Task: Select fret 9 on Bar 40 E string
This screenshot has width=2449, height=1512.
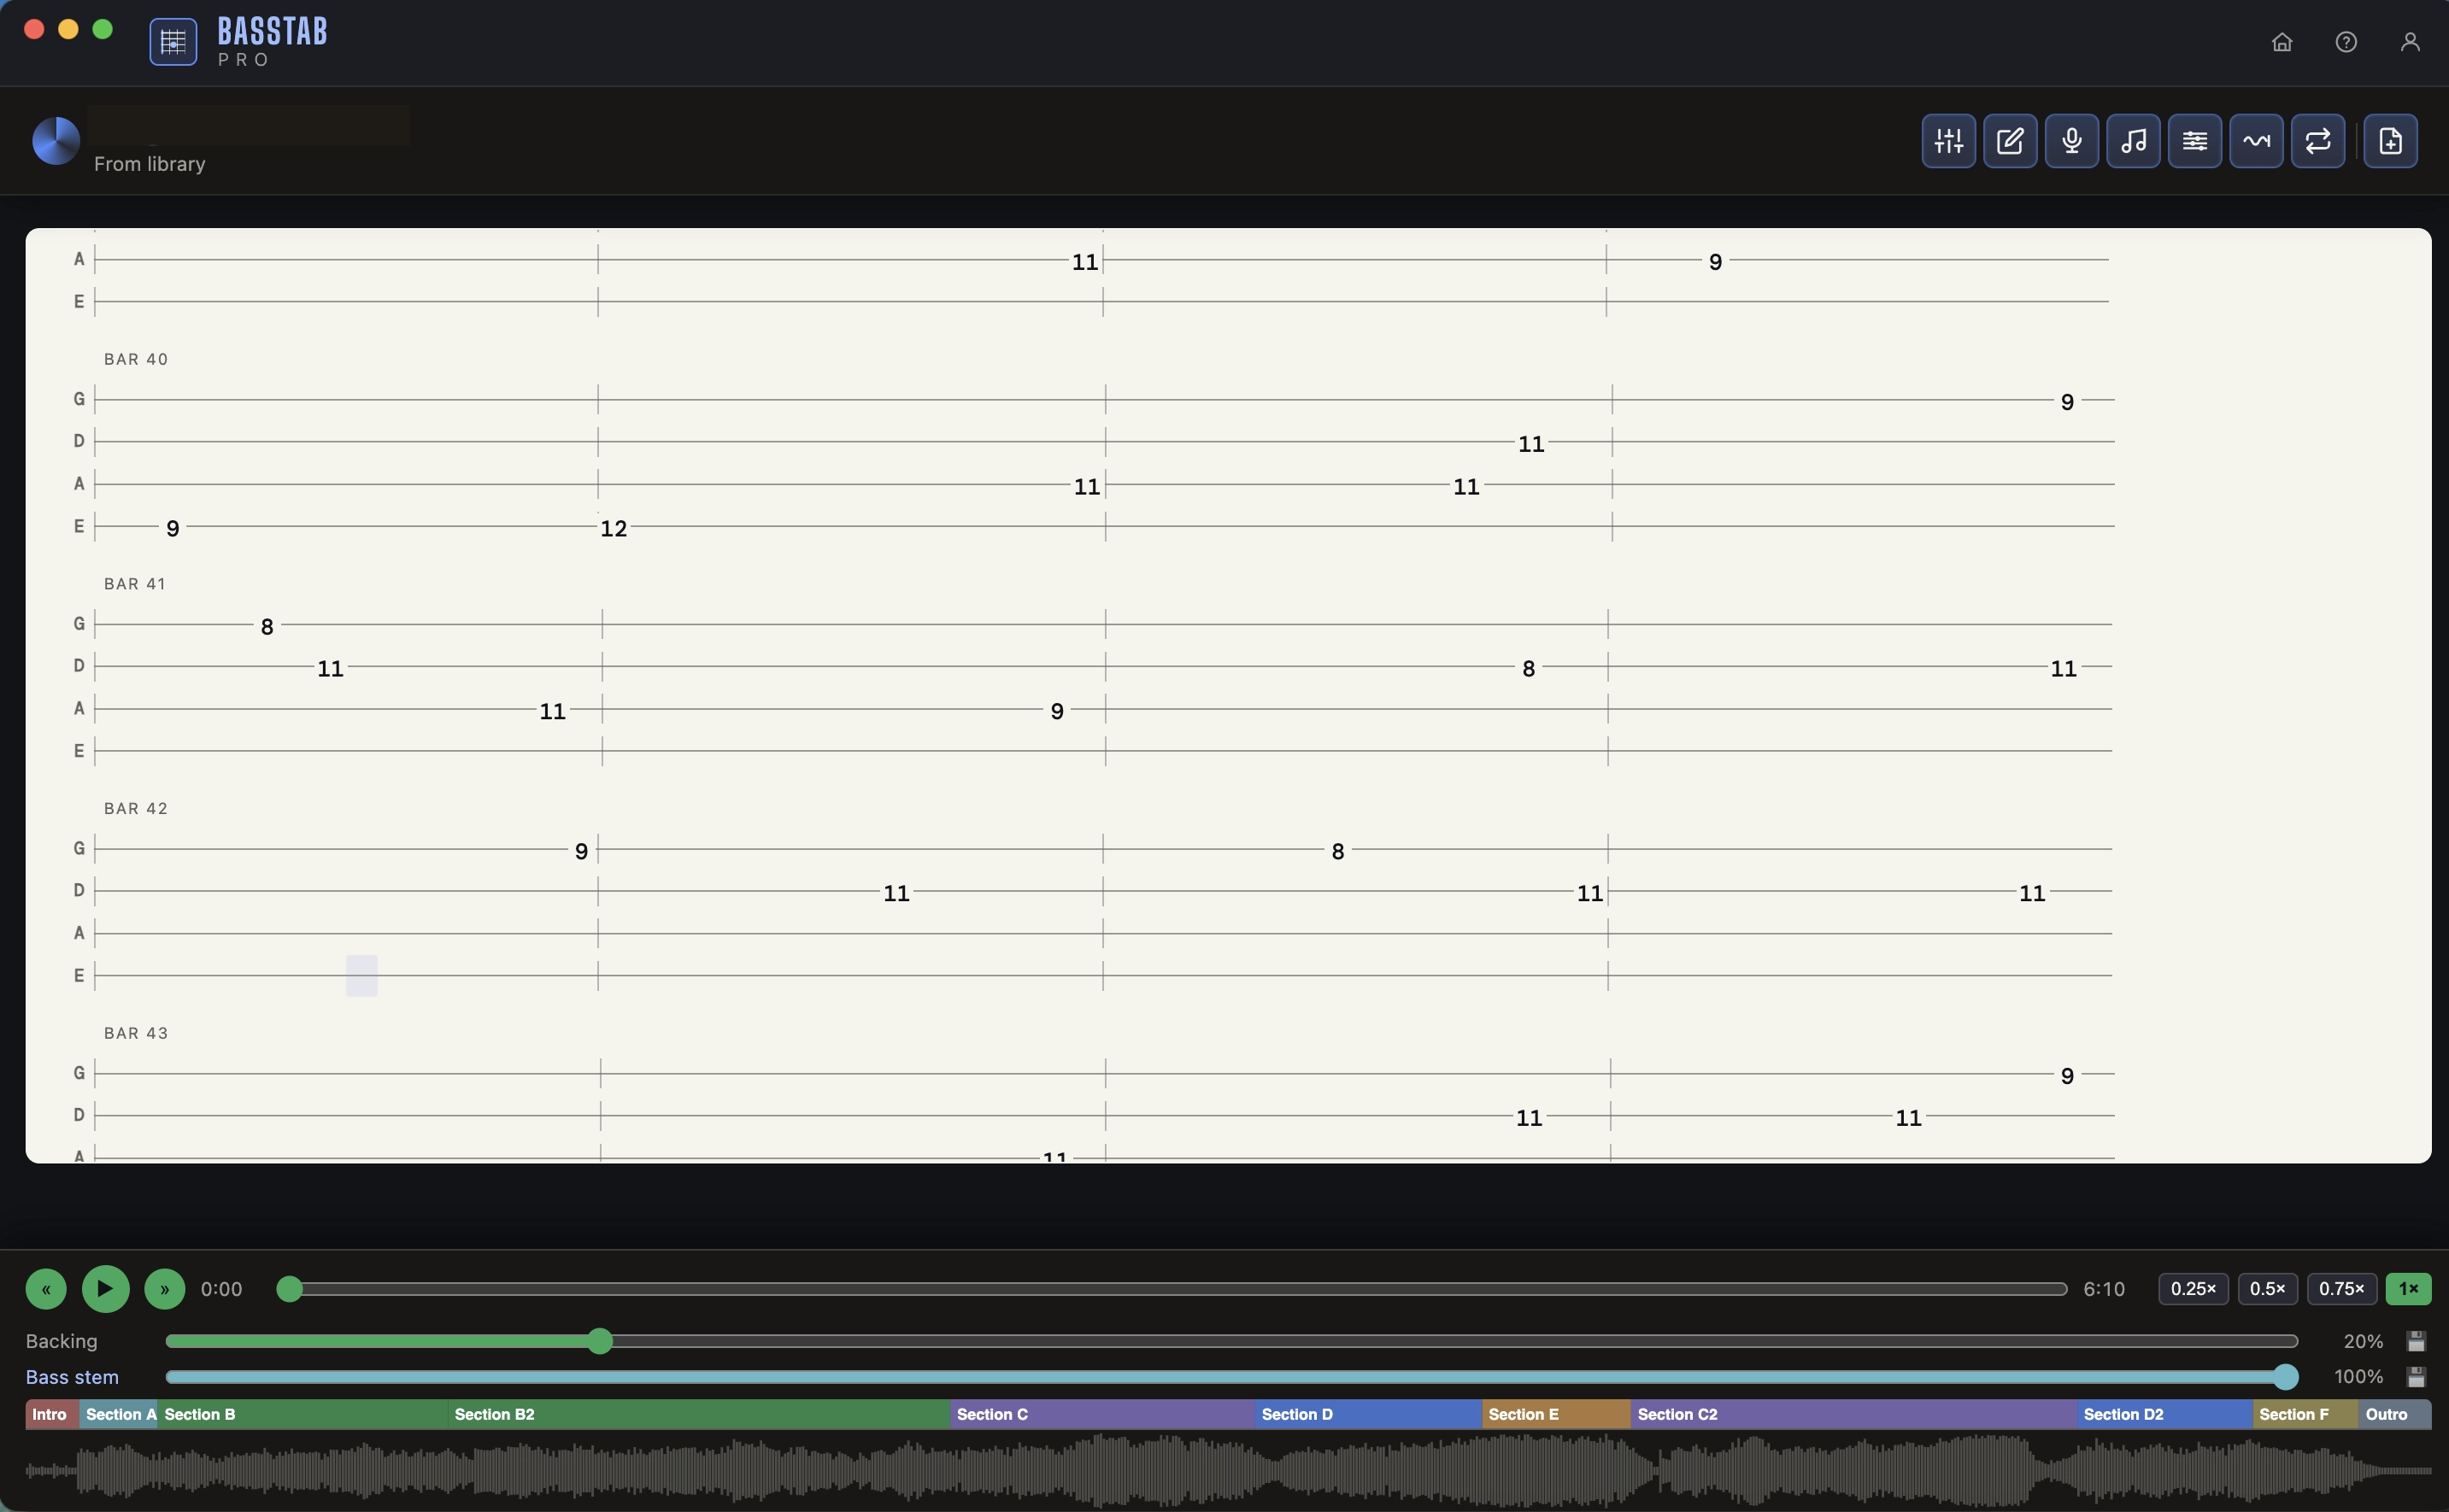Action: click(x=173, y=528)
